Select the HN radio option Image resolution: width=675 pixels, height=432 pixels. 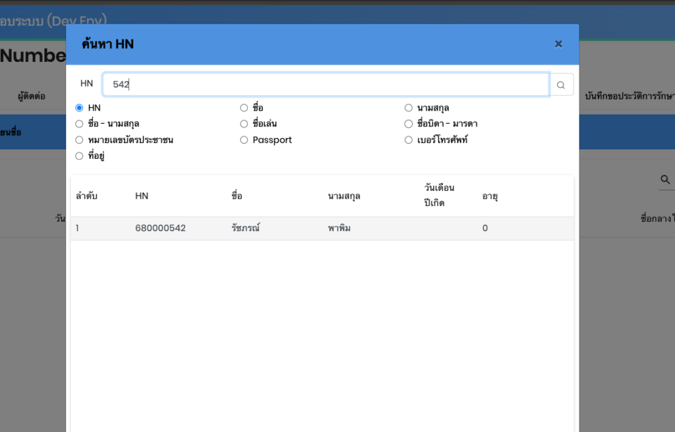[79, 107]
